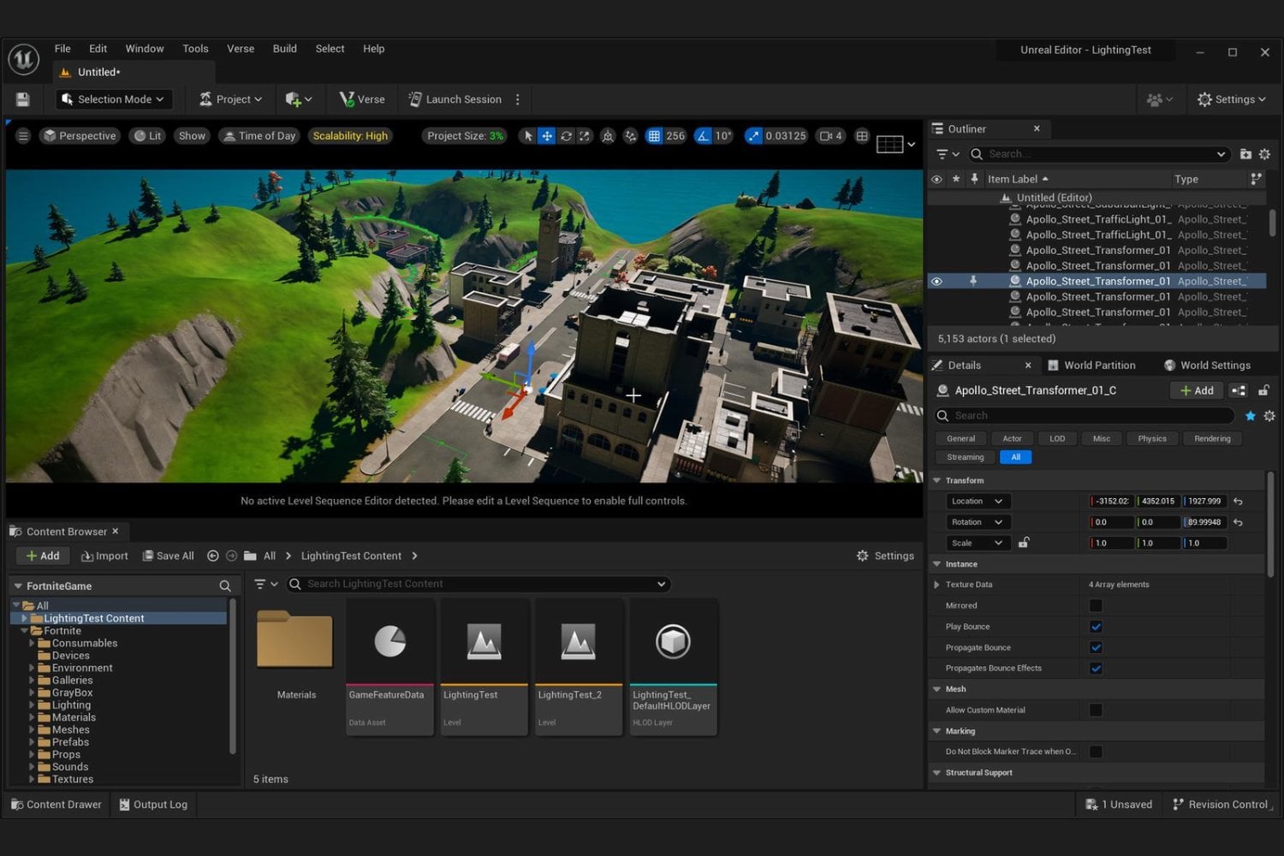Image resolution: width=1284 pixels, height=856 pixels.
Task: Reset Location to default arrow
Action: [1238, 502]
